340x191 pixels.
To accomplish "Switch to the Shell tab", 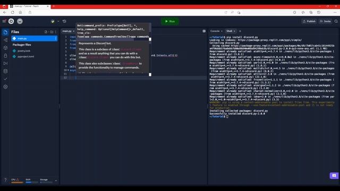I will point(229,31).
